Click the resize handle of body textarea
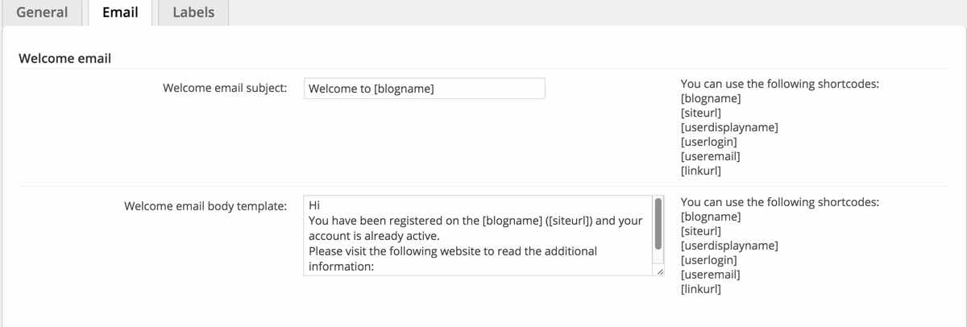Image resolution: width=967 pixels, height=327 pixels. (658, 272)
